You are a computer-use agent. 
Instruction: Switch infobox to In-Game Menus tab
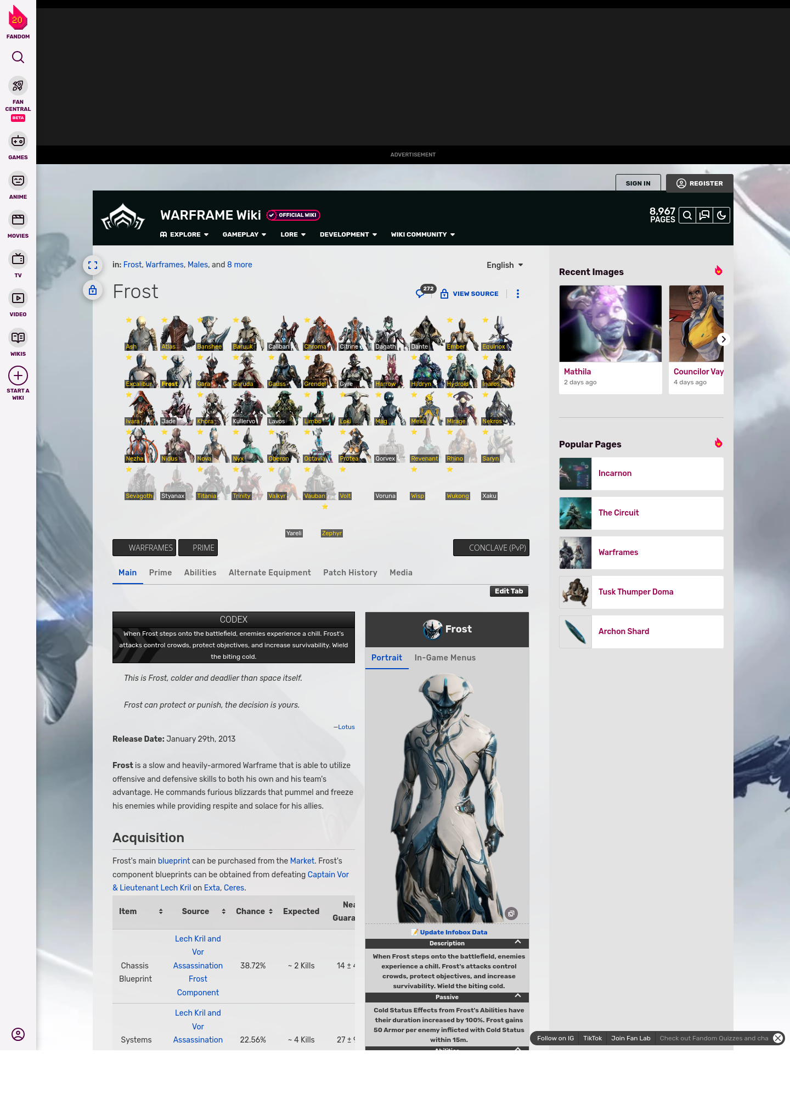[445, 658]
